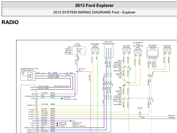
Task: Click the S212 splice dot
Action: [77, 71]
